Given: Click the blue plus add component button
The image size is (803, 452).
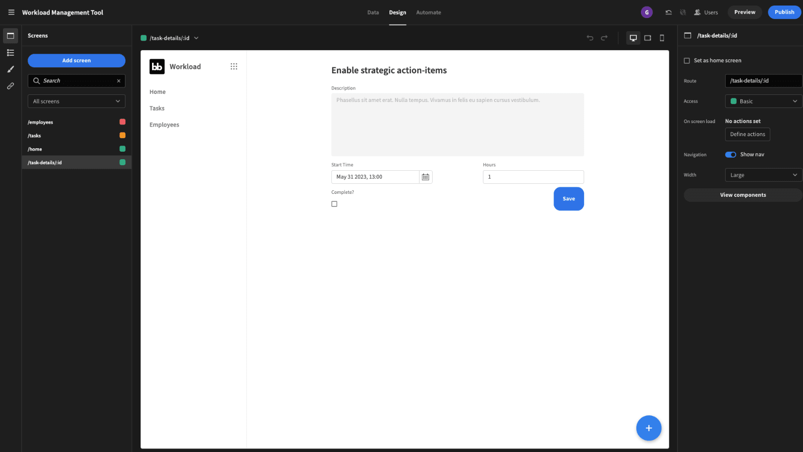Looking at the screenshot, I should [648, 428].
